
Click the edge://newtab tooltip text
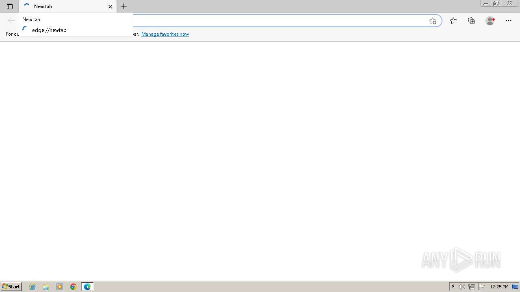pyautogui.click(x=49, y=30)
